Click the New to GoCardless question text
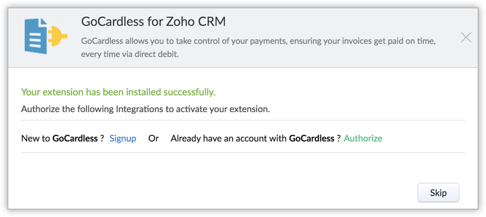 [x=62, y=138]
